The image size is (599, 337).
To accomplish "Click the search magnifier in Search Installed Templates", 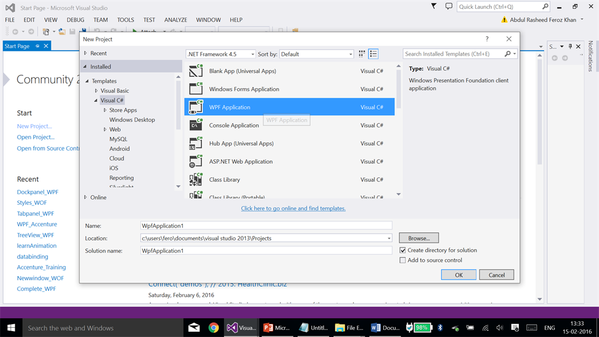I will [507, 54].
